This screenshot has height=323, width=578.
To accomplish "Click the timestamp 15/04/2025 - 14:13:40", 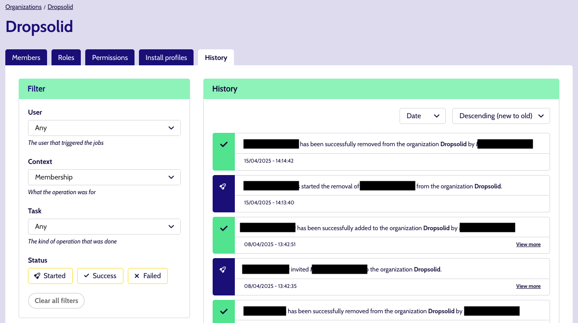I will 269,203.
